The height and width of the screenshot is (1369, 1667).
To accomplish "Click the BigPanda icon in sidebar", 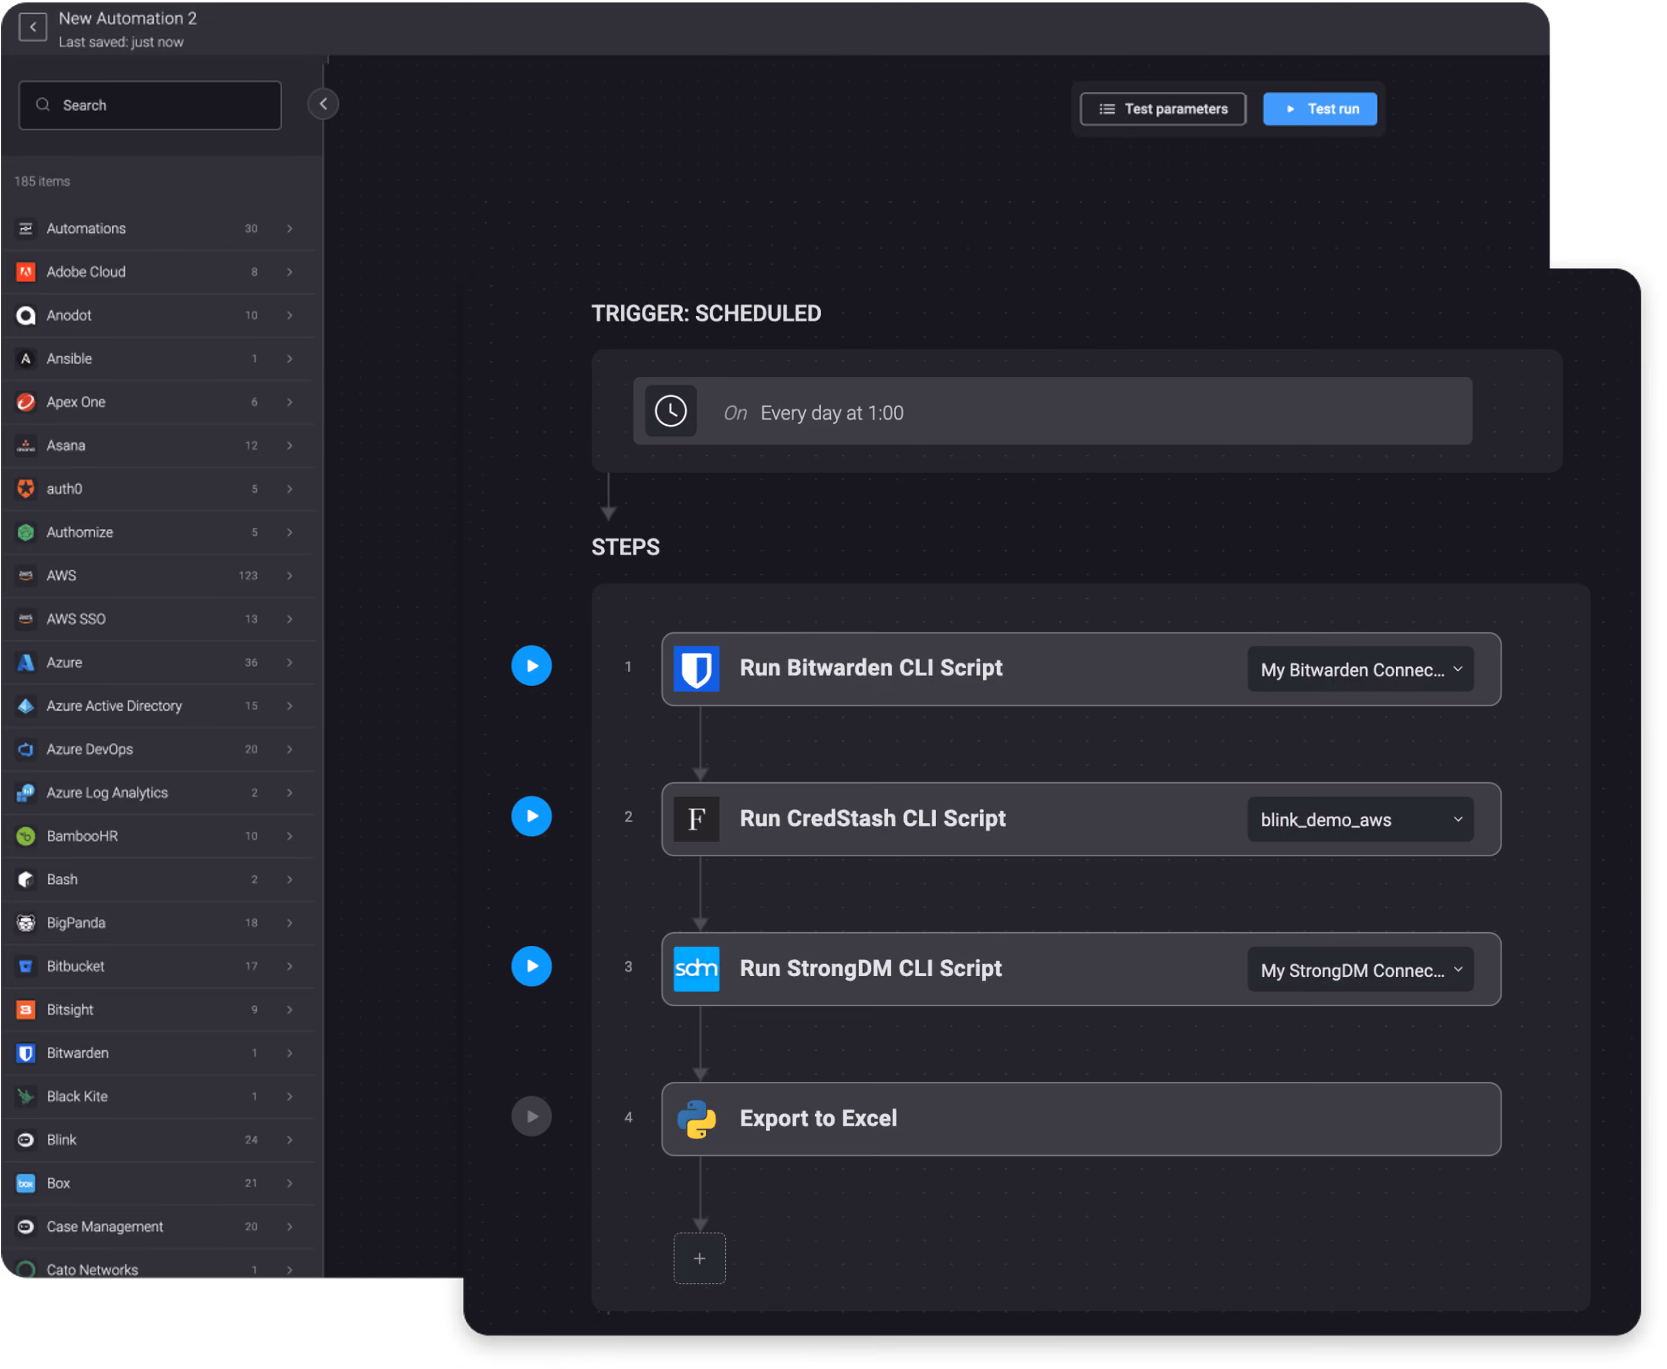I will point(26,923).
